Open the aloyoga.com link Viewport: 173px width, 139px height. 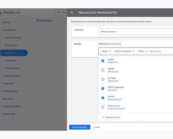click(113, 81)
